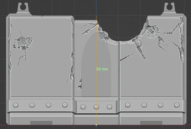
Task: Select the first rivet on right panel
Action: pyautogui.click(x=127, y=105)
